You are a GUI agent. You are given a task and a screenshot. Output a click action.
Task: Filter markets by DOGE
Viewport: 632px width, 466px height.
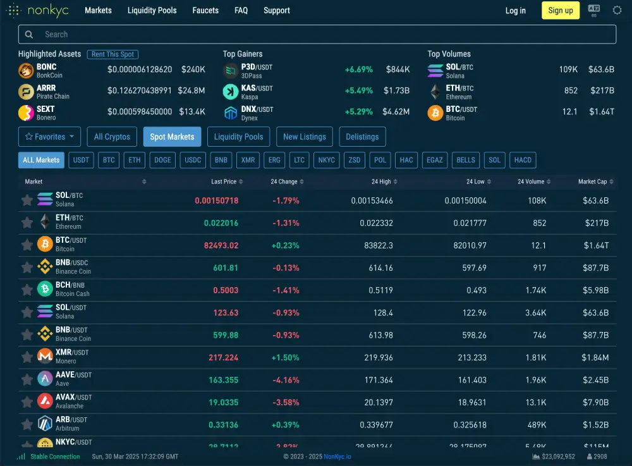[162, 160]
